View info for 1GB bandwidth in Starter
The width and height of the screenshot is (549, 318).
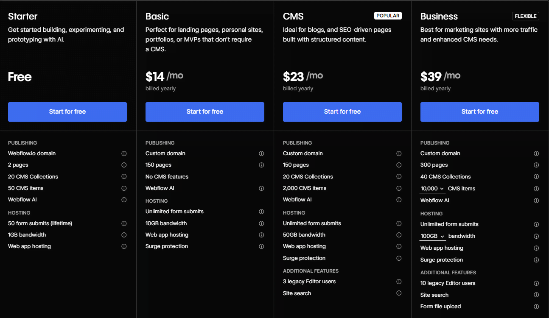coord(124,234)
